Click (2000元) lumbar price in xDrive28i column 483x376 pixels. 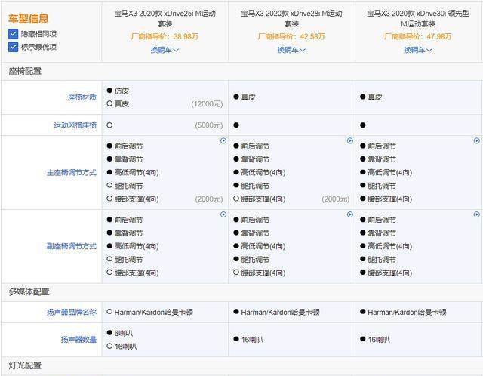335,199
